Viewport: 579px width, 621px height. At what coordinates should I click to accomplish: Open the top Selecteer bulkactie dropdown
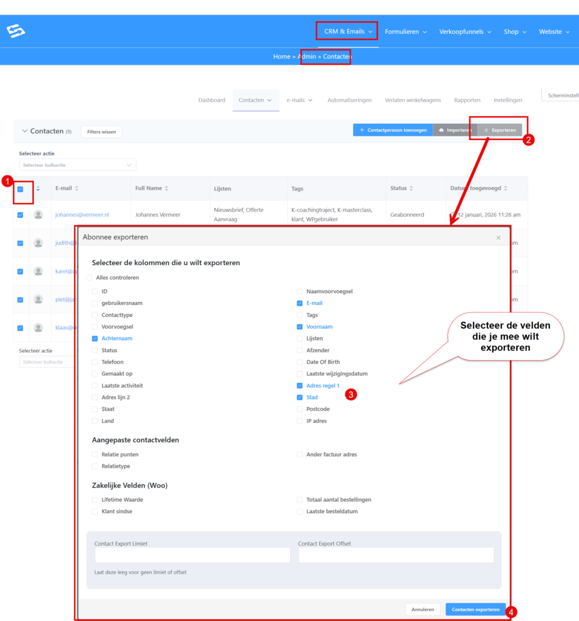[77, 165]
